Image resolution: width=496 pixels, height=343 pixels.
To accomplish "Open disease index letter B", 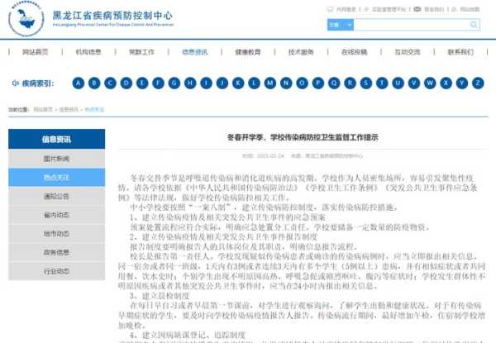I will tap(94, 83).
